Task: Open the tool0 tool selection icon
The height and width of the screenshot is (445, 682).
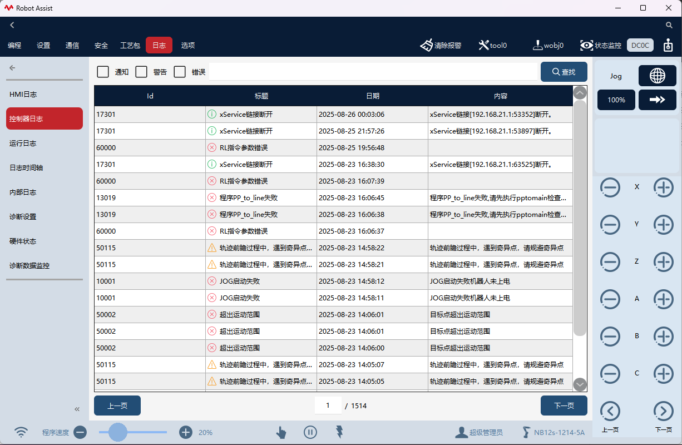Action: (x=483, y=46)
